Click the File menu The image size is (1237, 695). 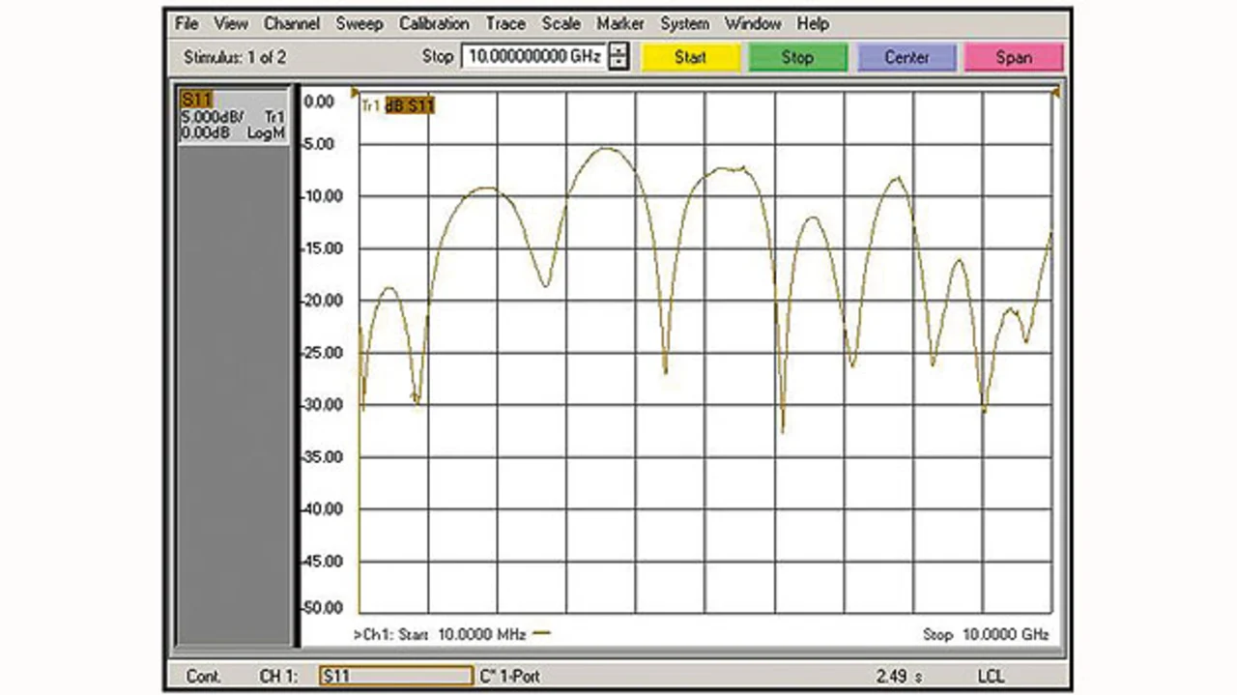pos(187,23)
